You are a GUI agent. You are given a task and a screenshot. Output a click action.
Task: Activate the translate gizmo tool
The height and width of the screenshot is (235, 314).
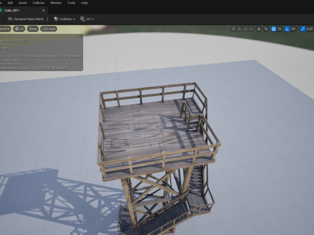click(x=239, y=29)
